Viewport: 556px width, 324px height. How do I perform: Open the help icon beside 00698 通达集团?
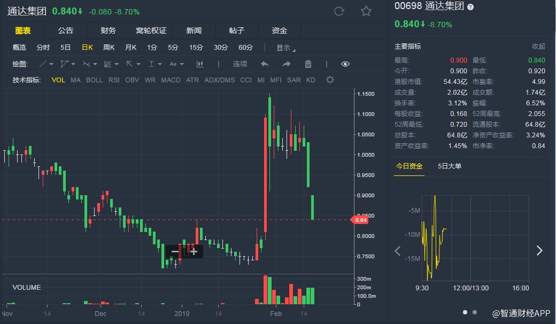tap(470, 7)
